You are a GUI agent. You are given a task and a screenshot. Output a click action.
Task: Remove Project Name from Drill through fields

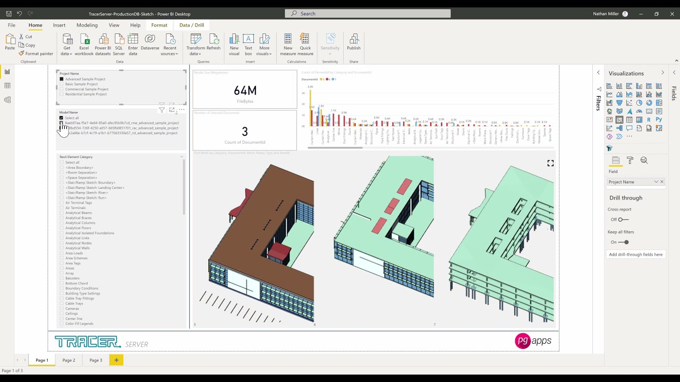(x=661, y=181)
